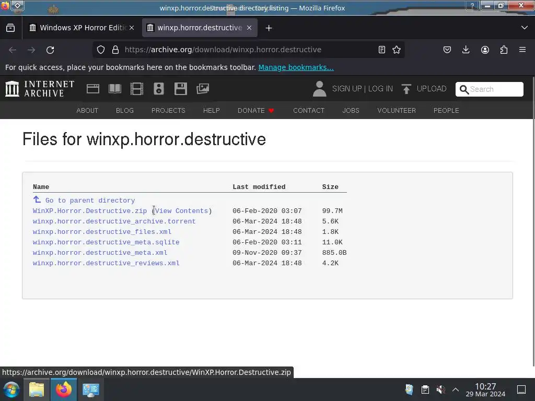Click the upload arrow icon
535x401 pixels.
(x=406, y=89)
